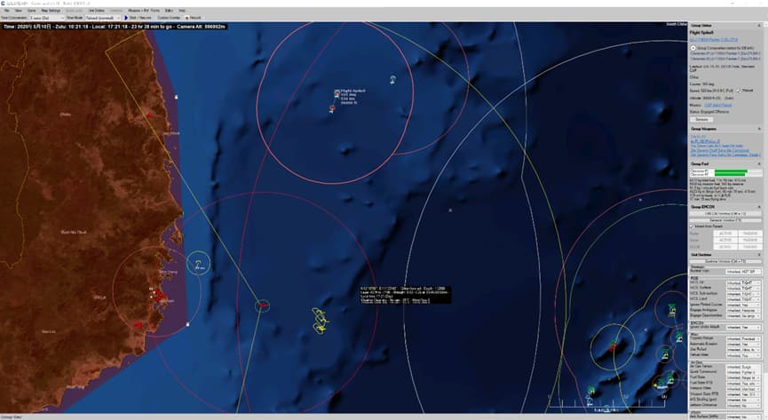Viewport: 768px width, 420px height.
Task: Click the black map cursor info tooltip
Action: point(405,295)
